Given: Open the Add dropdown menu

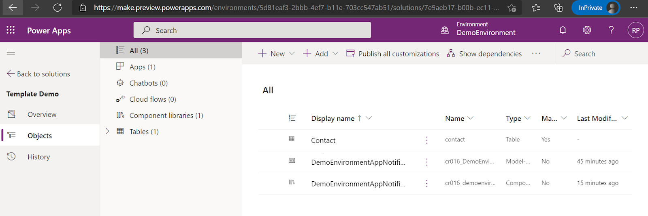Looking at the screenshot, I should click(x=320, y=54).
